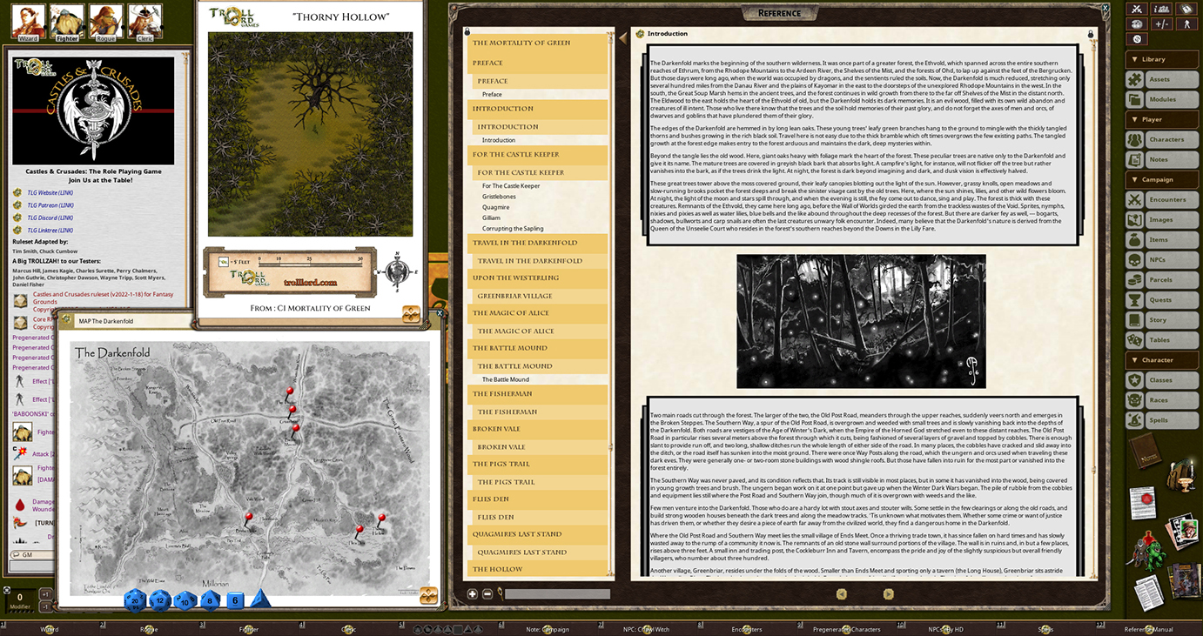Open the Gristlebones index entry
This screenshot has height=636, width=1203.
point(499,197)
